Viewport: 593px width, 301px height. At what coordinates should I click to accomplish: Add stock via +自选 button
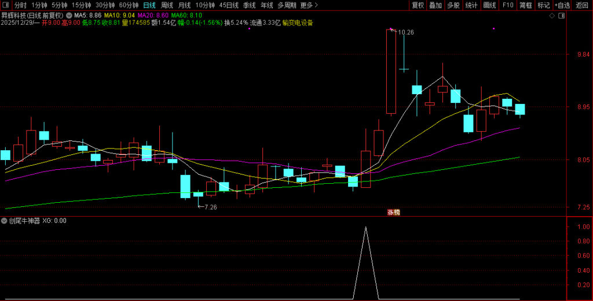pos(562,5)
